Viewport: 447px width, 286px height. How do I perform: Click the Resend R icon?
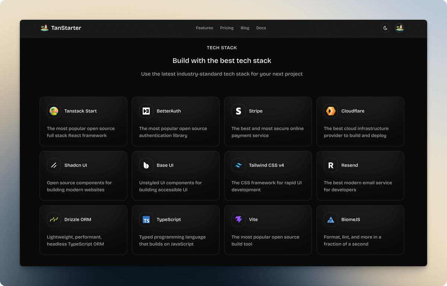(331, 165)
